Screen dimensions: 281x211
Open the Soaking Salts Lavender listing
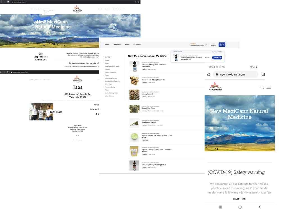point(157,150)
